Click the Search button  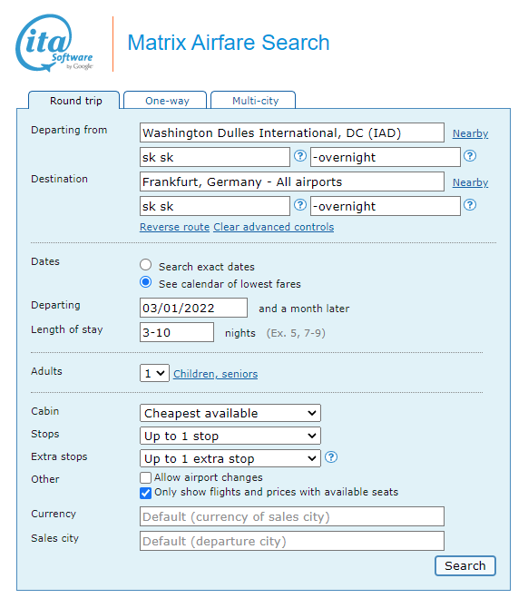(x=464, y=565)
